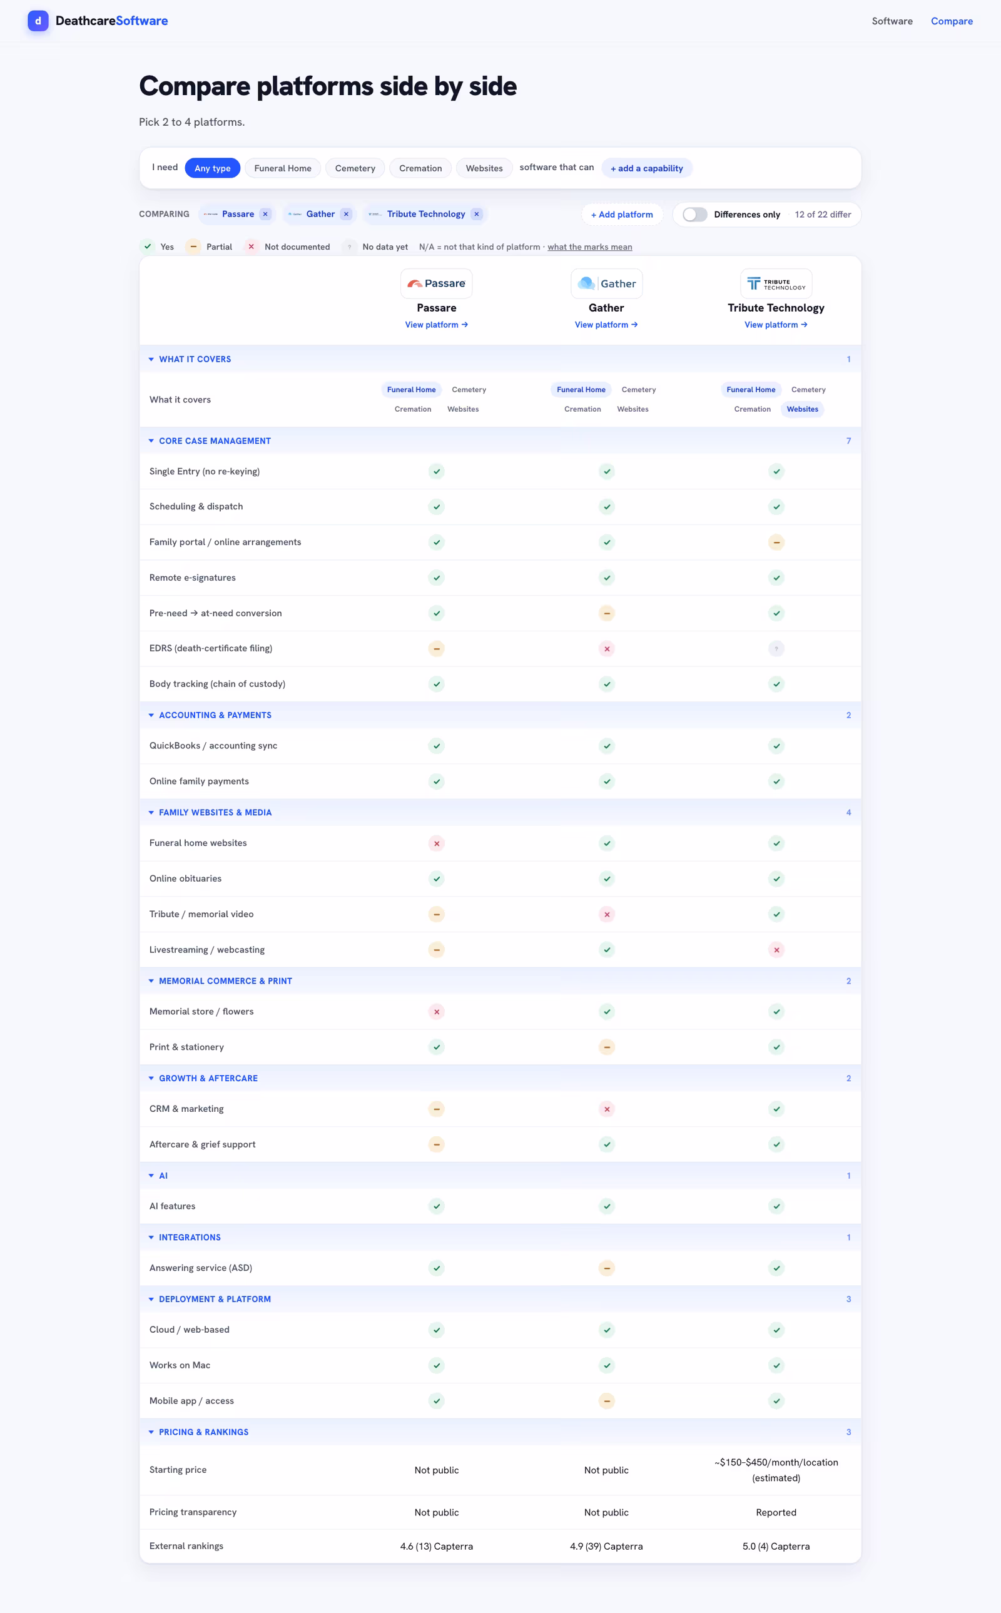
Task: Select the Funeral Home filter pill
Action: pyautogui.click(x=283, y=168)
